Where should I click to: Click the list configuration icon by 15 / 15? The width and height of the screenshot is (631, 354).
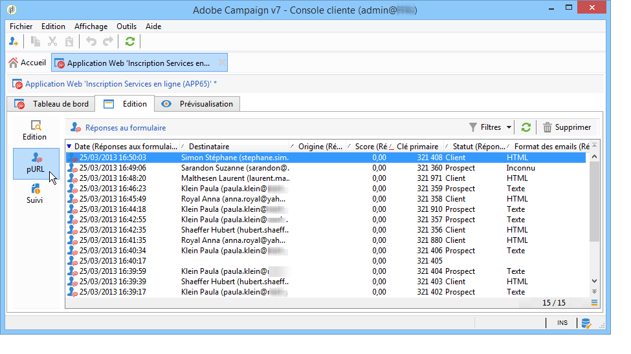594,303
